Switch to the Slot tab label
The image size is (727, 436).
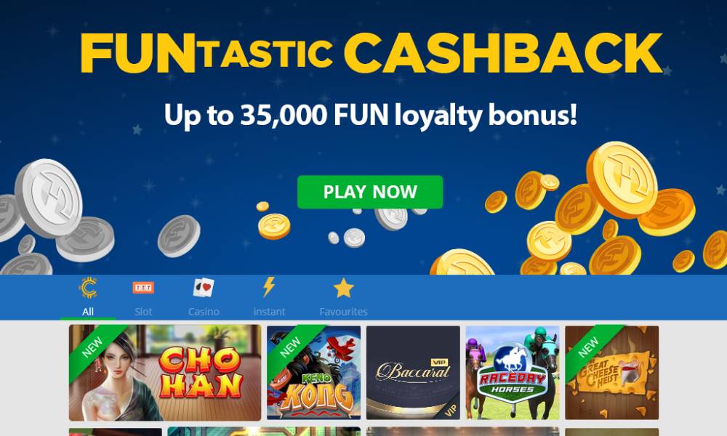point(143,312)
